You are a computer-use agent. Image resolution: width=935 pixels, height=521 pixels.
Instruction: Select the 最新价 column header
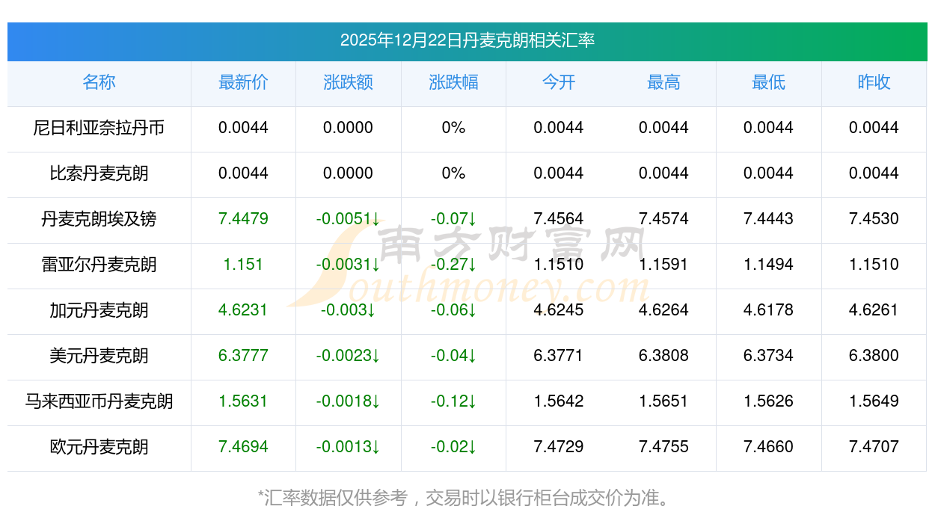pos(243,82)
